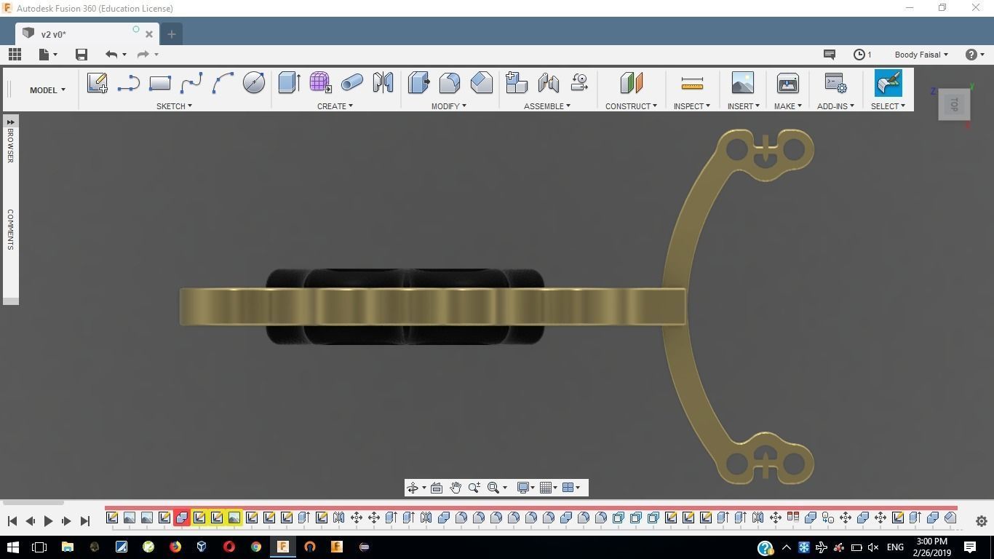This screenshot has height=559, width=994.
Task: Open the Create Form sculpt tool
Action: pos(320,82)
